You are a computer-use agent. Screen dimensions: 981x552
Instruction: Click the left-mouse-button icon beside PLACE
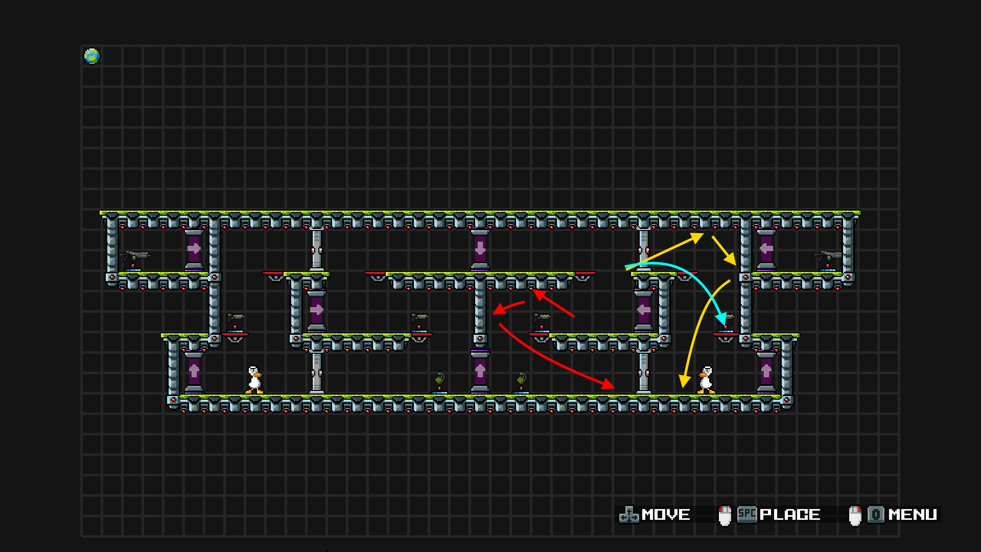click(725, 515)
